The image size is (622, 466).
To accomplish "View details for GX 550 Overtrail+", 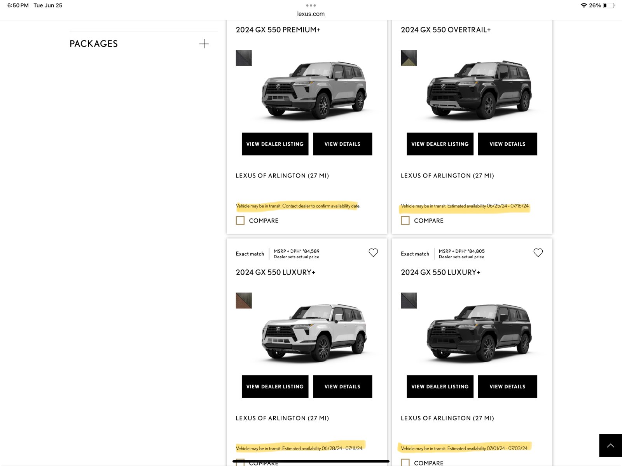I will (x=507, y=144).
